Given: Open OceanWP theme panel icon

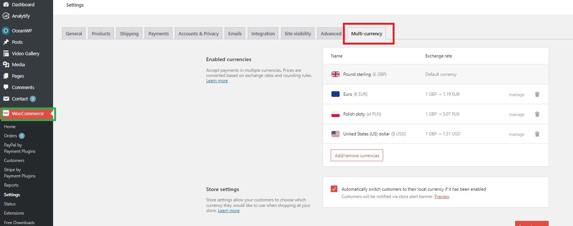Looking at the screenshot, I should tap(6, 31).
